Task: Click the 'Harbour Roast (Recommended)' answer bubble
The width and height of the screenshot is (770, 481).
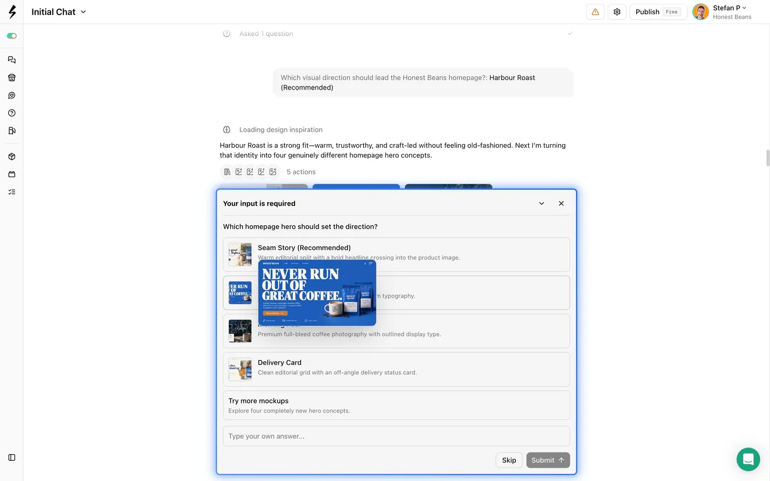Action: [423, 82]
